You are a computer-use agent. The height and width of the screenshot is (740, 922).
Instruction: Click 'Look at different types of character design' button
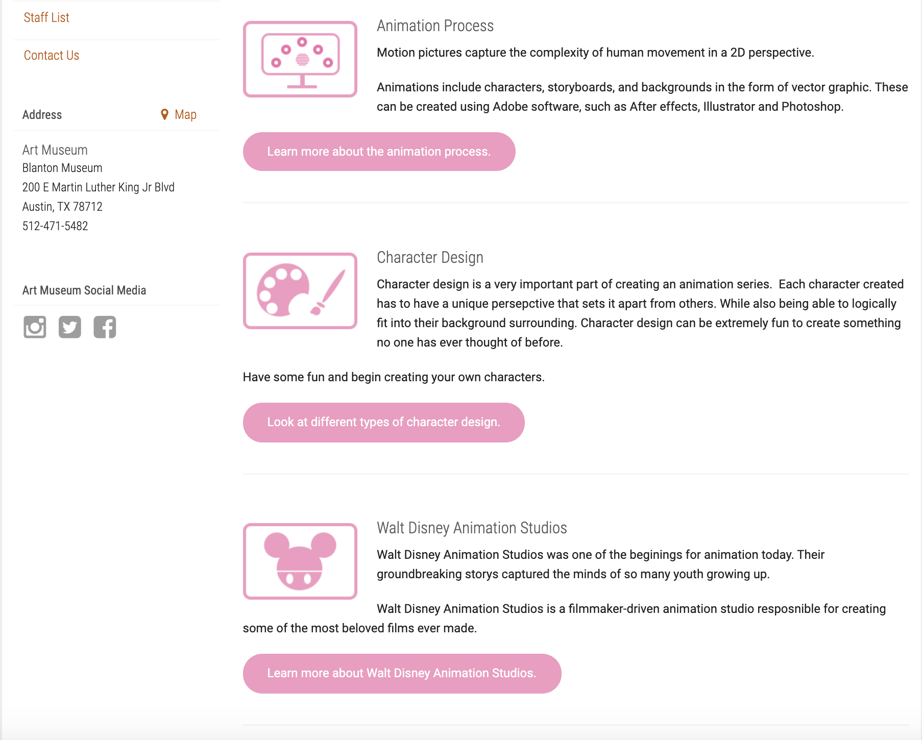coord(384,423)
